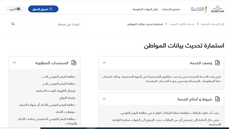Image resolution: width=229 pixels, height=129 pixels.
Task: Click the document icon beside وصف الخدمة
Action: pos(218,63)
